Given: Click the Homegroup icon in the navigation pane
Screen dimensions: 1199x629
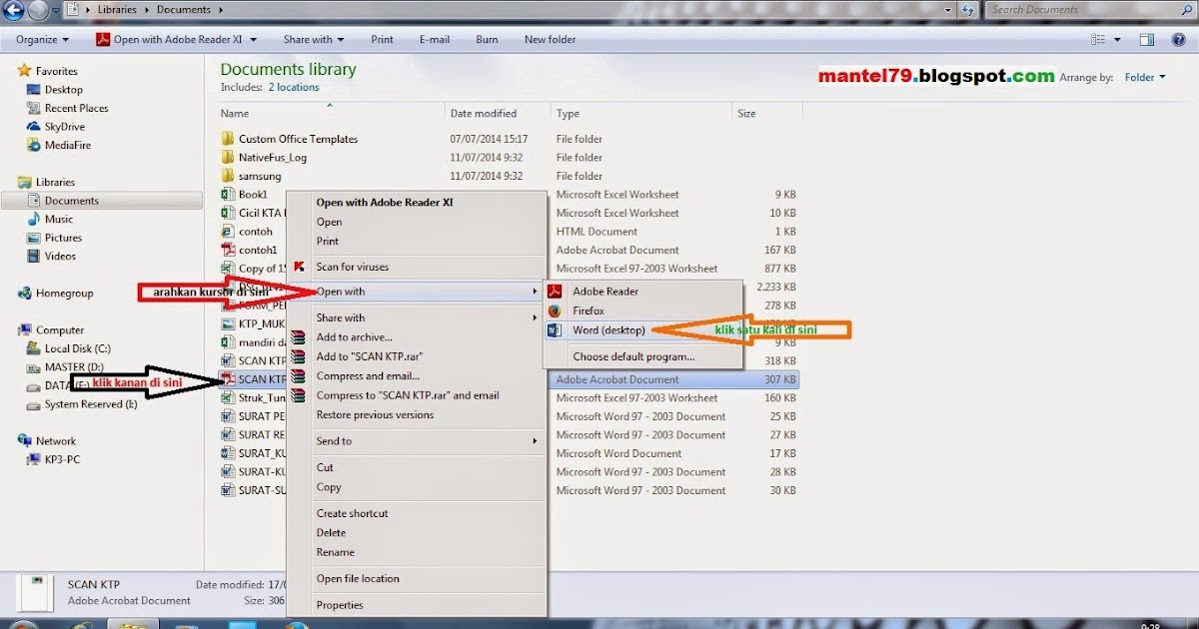Looking at the screenshot, I should pos(25,294).
